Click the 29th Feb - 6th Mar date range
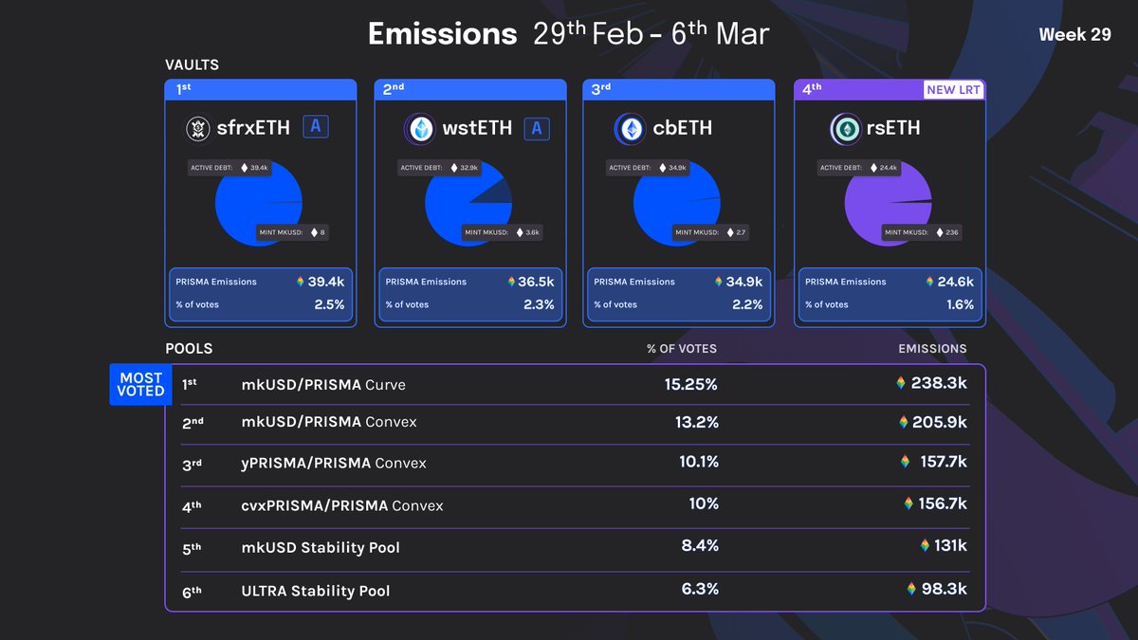This screenshot has width=1138, height=640. point(650,34)
